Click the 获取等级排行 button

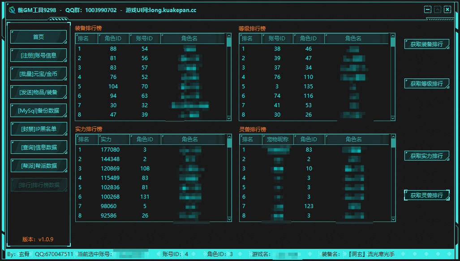[x=426, y=84]
